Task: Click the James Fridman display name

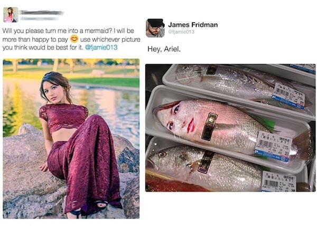Action: pyautogui.click(x=193, y=24)
